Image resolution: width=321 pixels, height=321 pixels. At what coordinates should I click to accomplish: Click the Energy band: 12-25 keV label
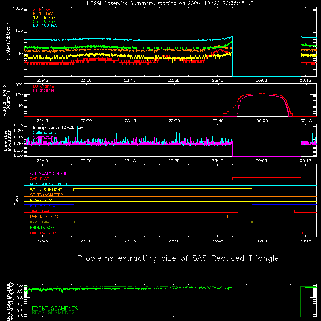[58, 128]
